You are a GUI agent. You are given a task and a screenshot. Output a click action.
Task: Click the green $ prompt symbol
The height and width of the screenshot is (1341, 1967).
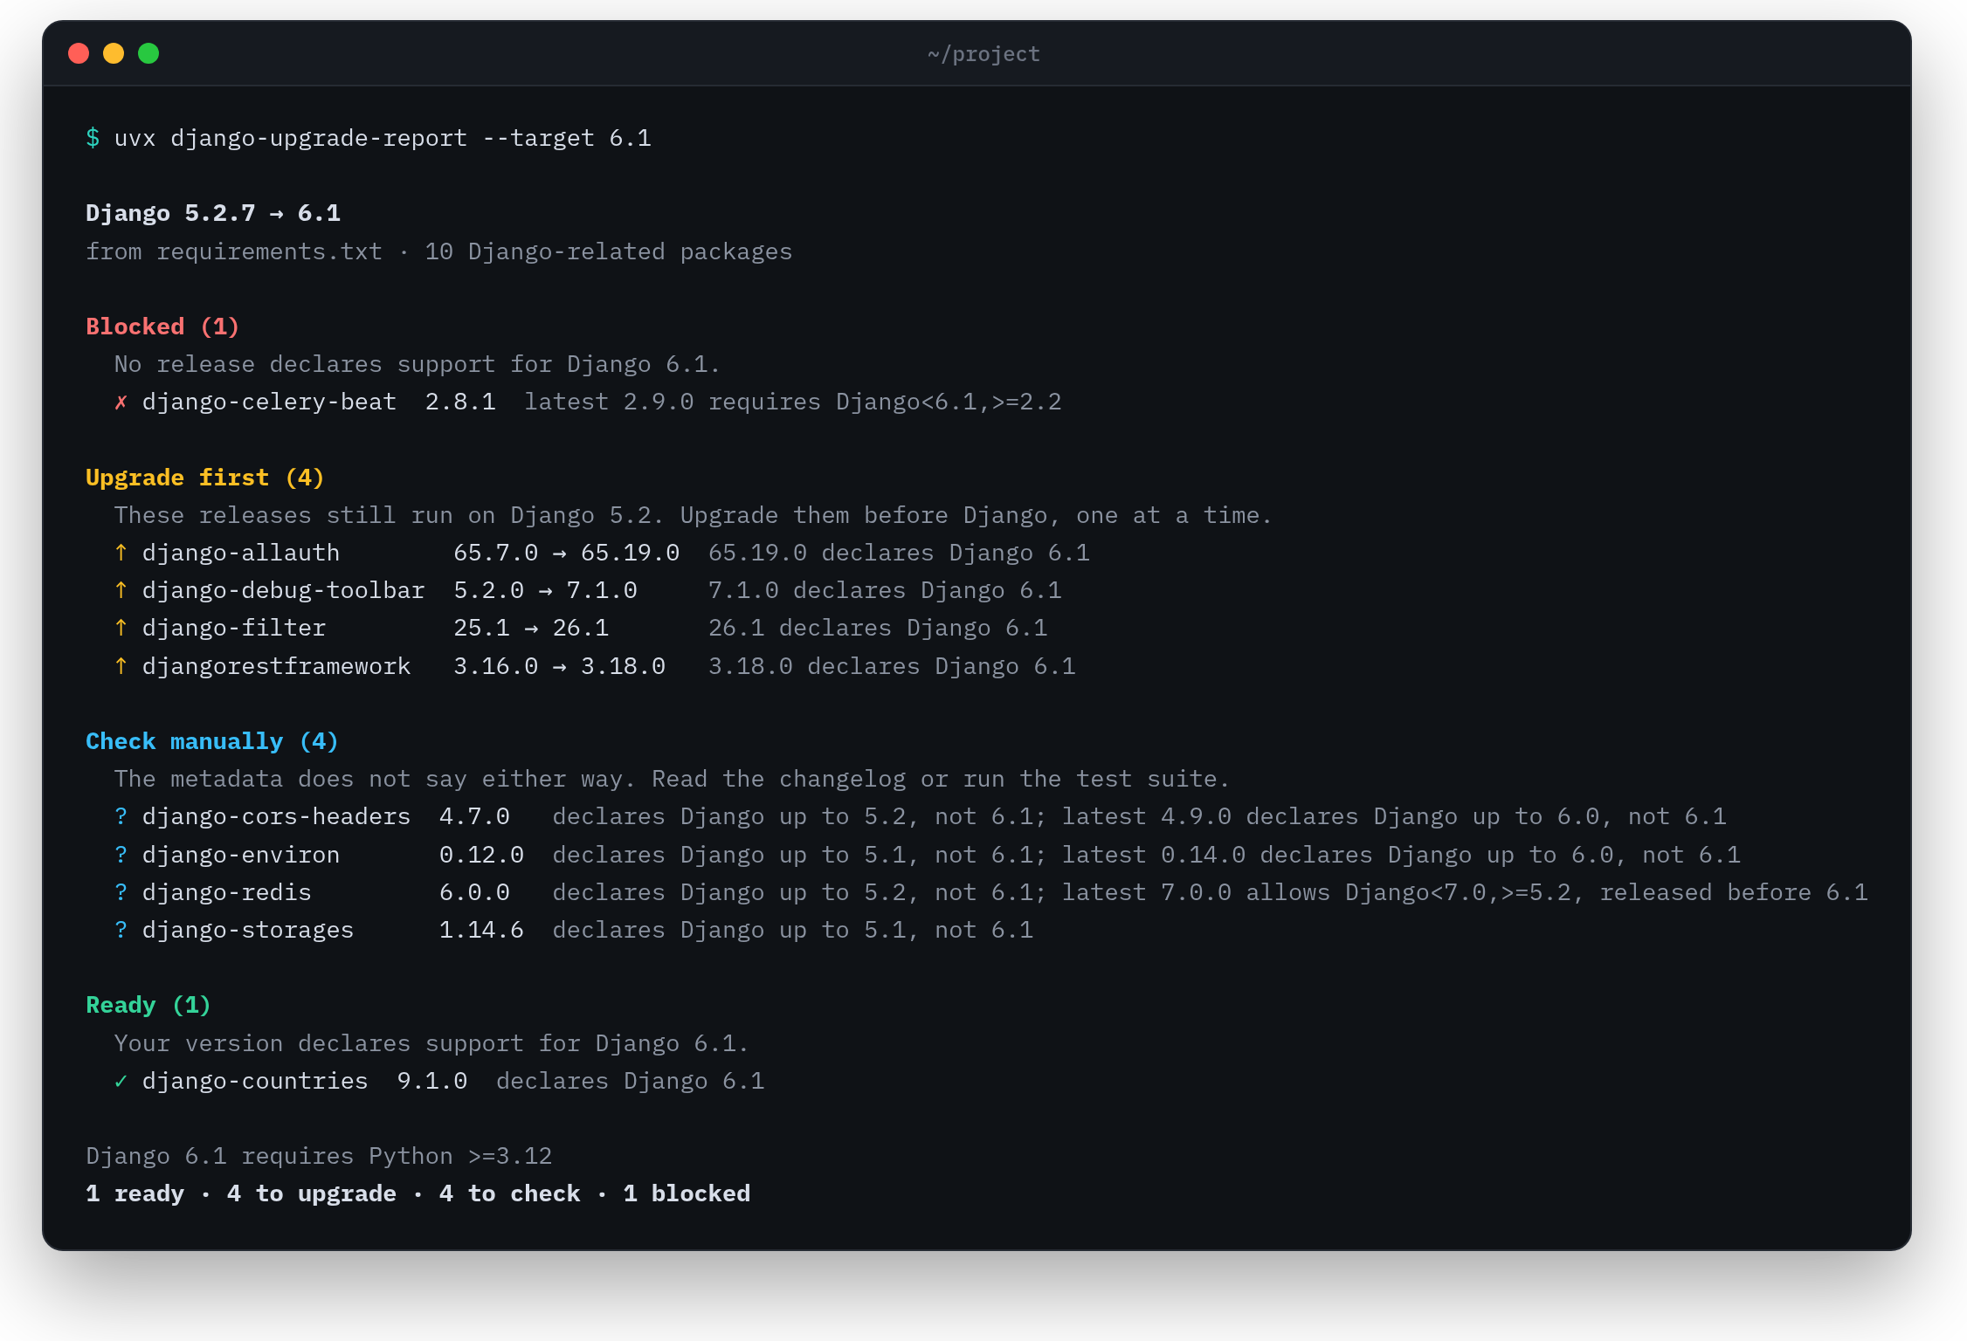click(93, 138)
